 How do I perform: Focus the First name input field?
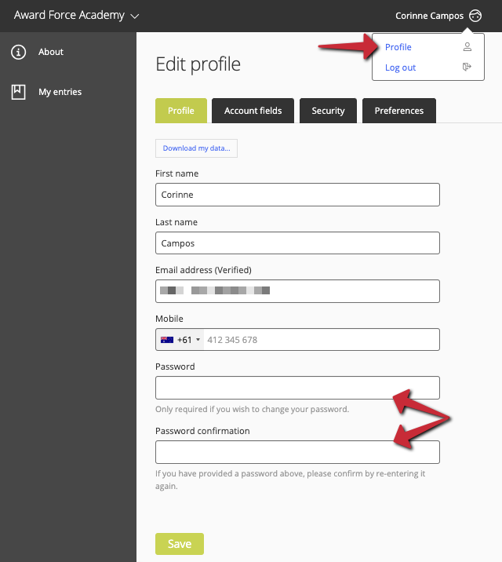(297, 195)
